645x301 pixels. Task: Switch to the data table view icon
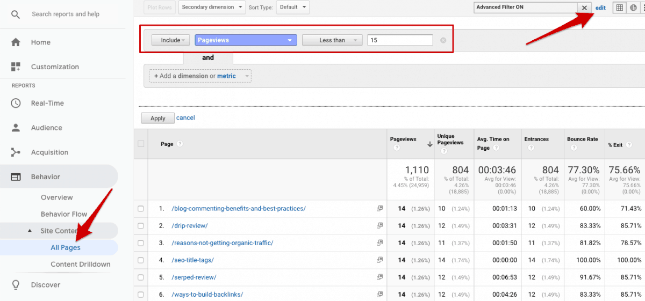(620, 8)
